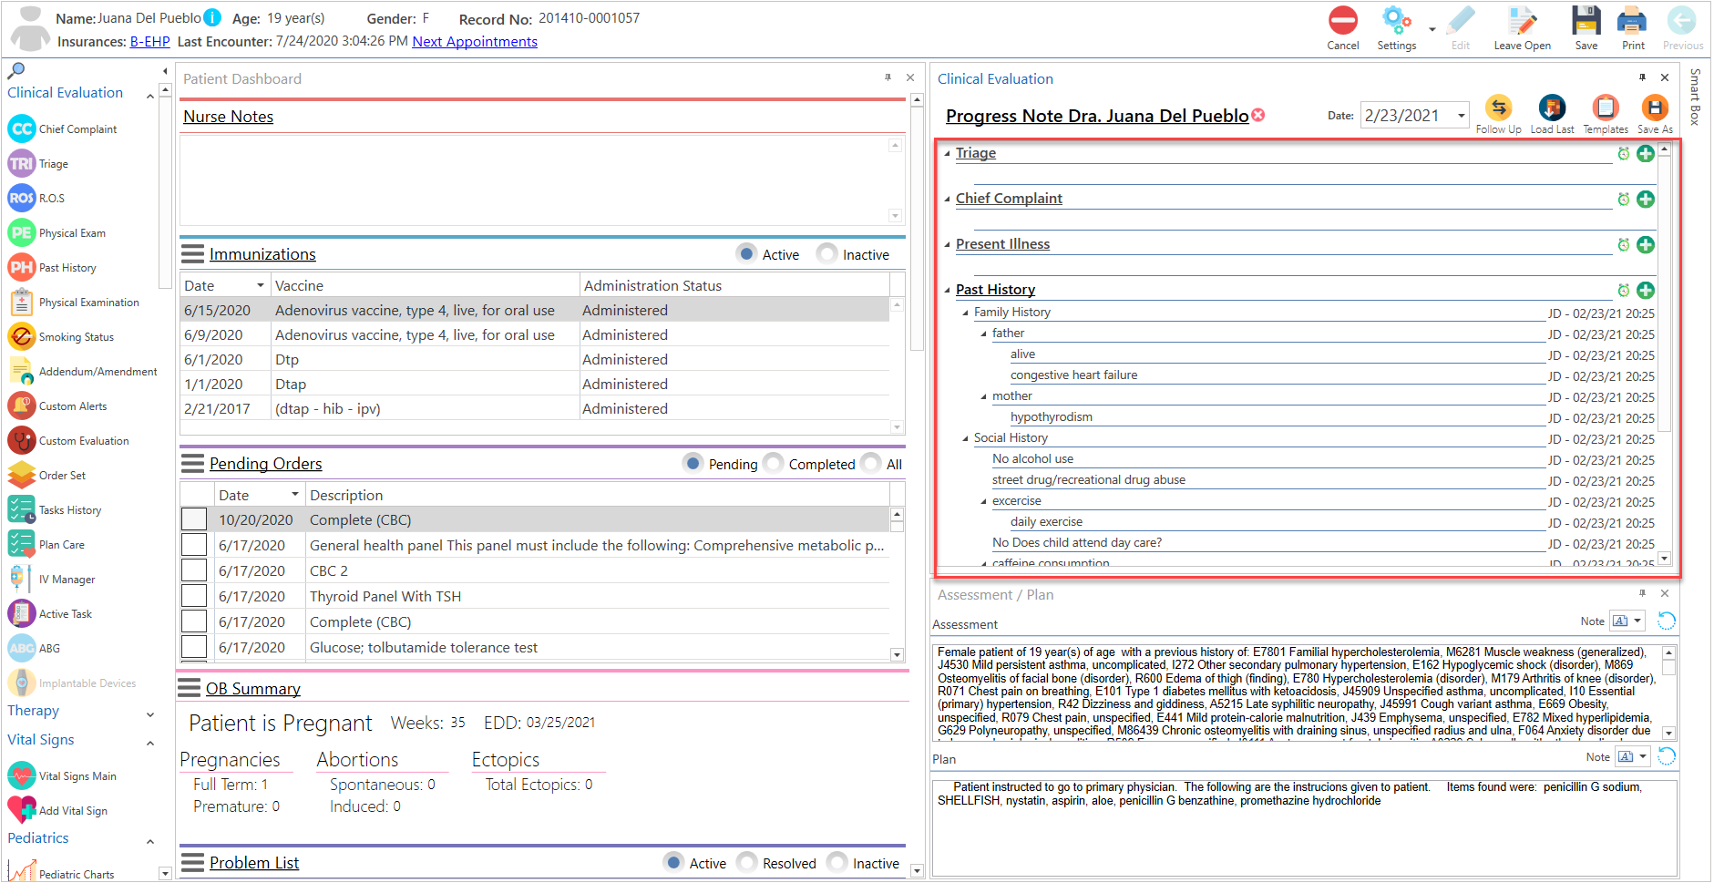Filter pending orders by Completed

point(773,463)
